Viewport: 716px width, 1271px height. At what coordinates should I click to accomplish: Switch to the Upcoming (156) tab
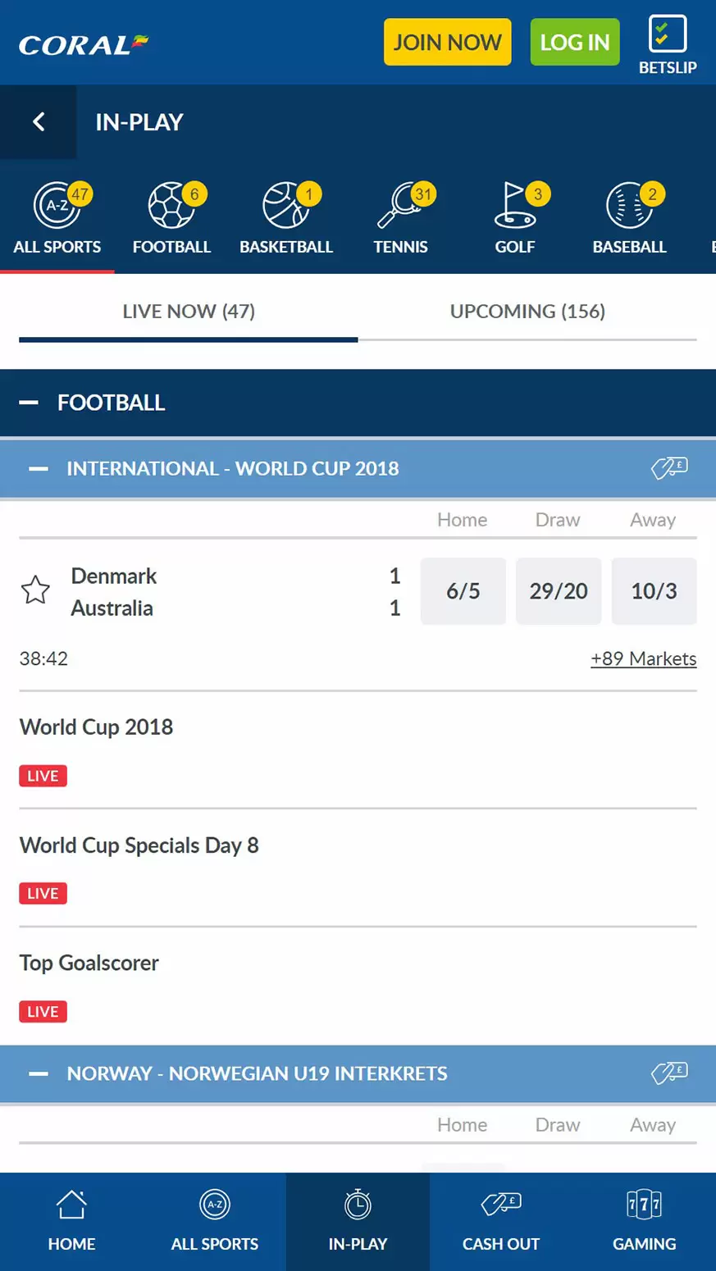[x=527, y=312]
